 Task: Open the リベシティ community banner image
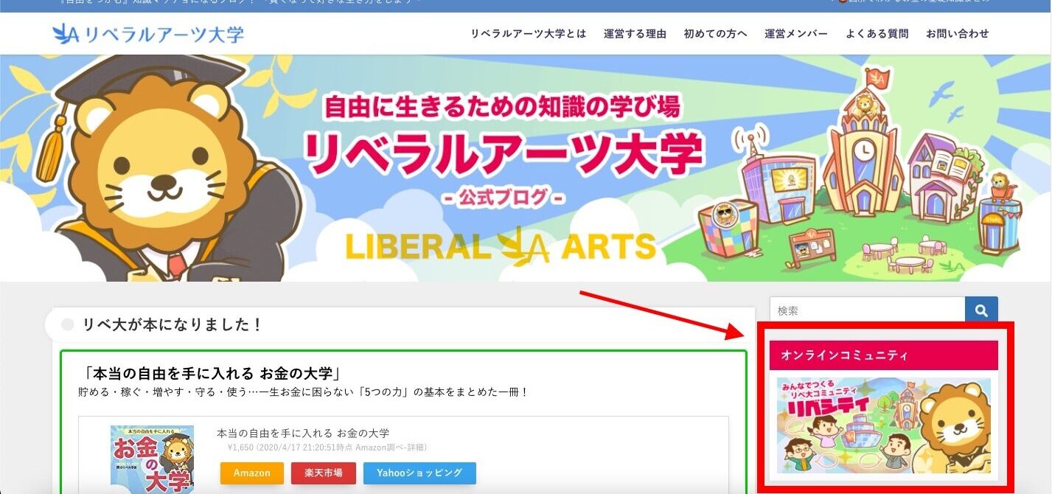(x=884, y=425)
